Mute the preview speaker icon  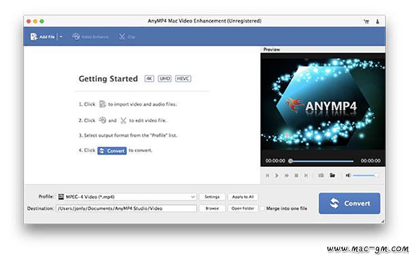[348, 175]
